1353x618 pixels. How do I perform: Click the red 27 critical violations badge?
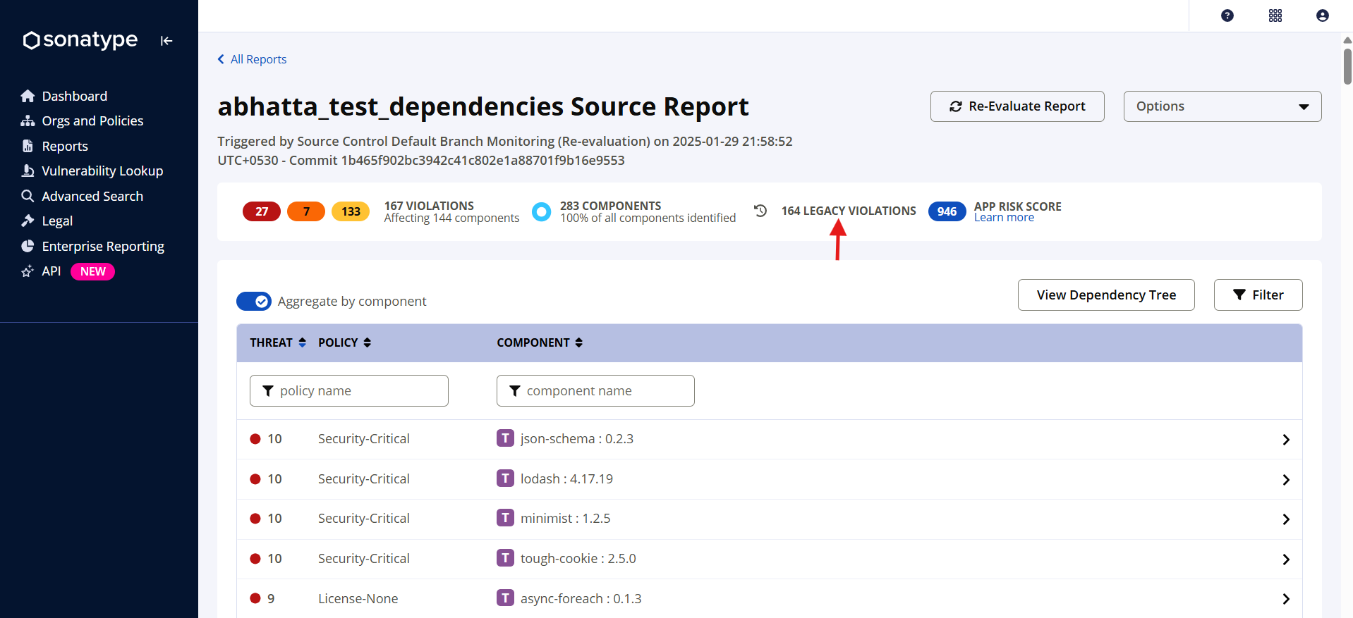click(x=262, y=211)
